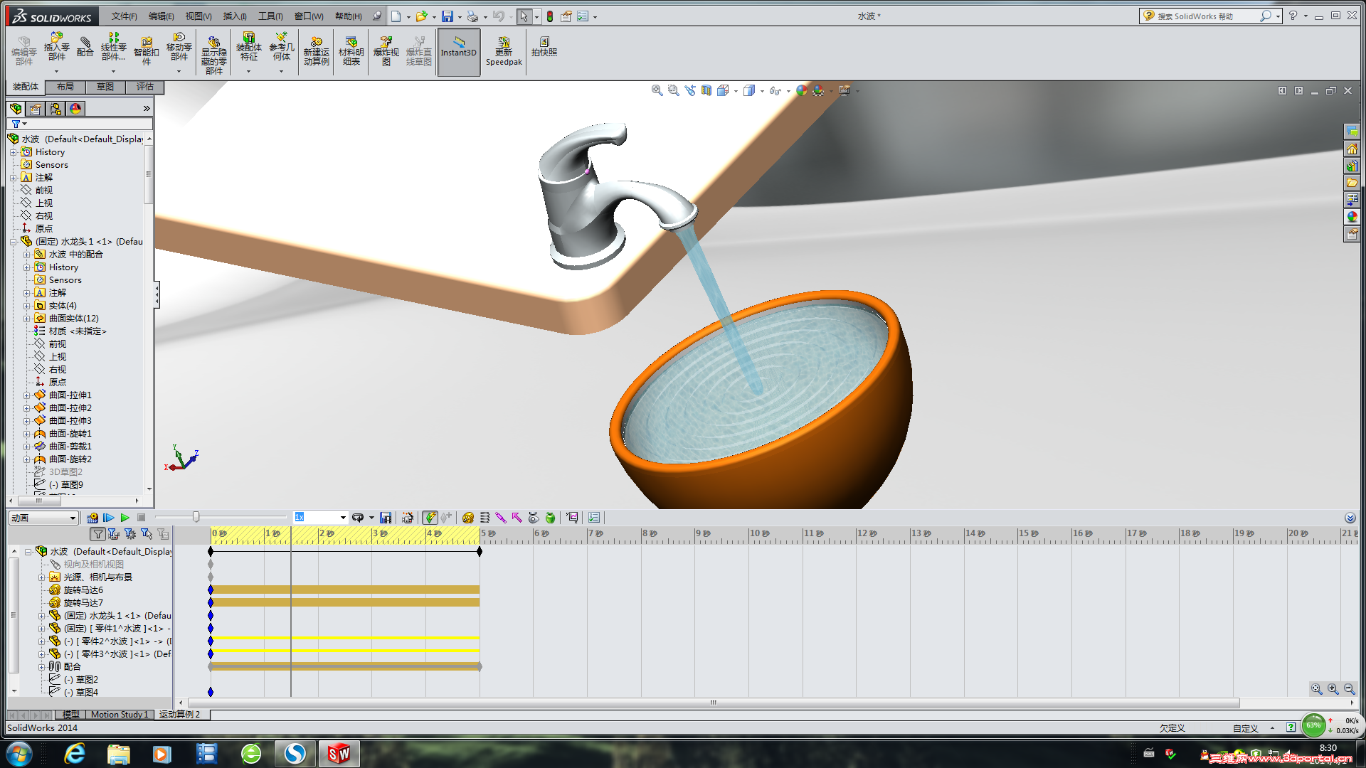Toggle AutoKey button in motion toolbar
Image resolution: width=1366 pixels, height=768 pixels.
430,518
